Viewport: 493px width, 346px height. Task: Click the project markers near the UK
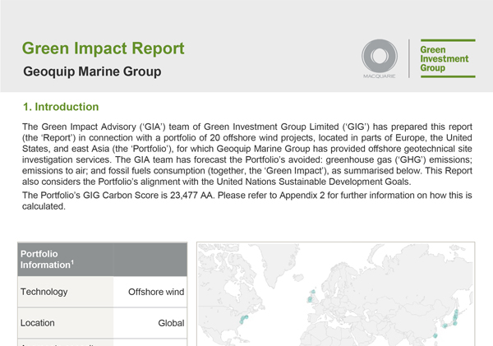(311, 297)
